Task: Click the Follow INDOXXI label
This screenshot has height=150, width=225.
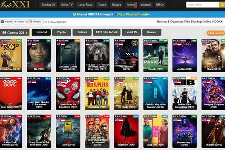Action: 55,22
